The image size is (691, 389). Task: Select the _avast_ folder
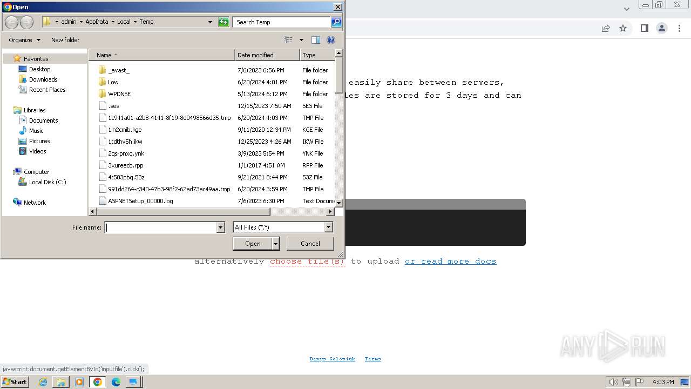coord(118,70)
